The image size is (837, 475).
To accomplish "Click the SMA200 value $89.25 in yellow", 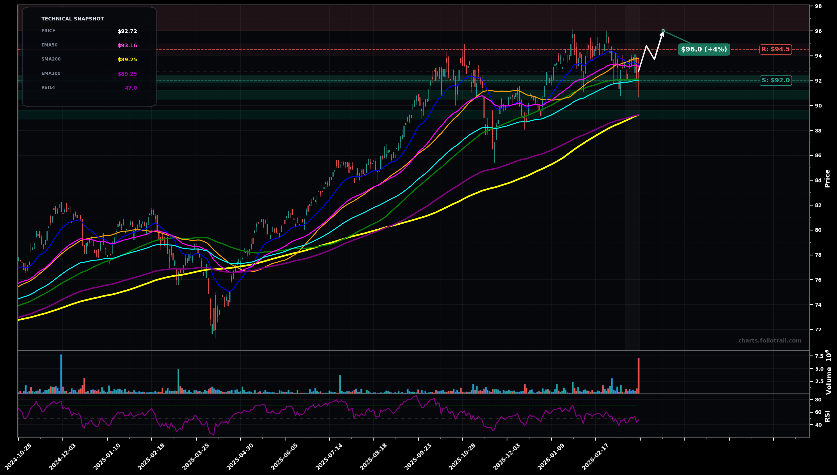I will point(127,60).
